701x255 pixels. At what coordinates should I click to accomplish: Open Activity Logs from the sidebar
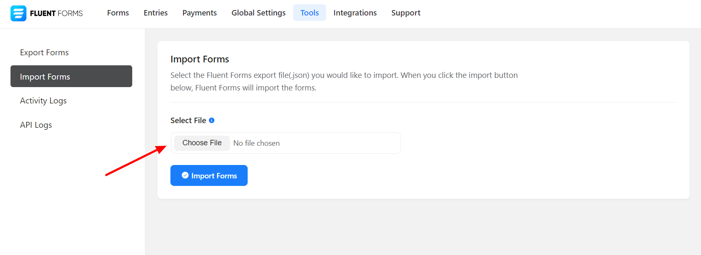click(x=43, y=101)
